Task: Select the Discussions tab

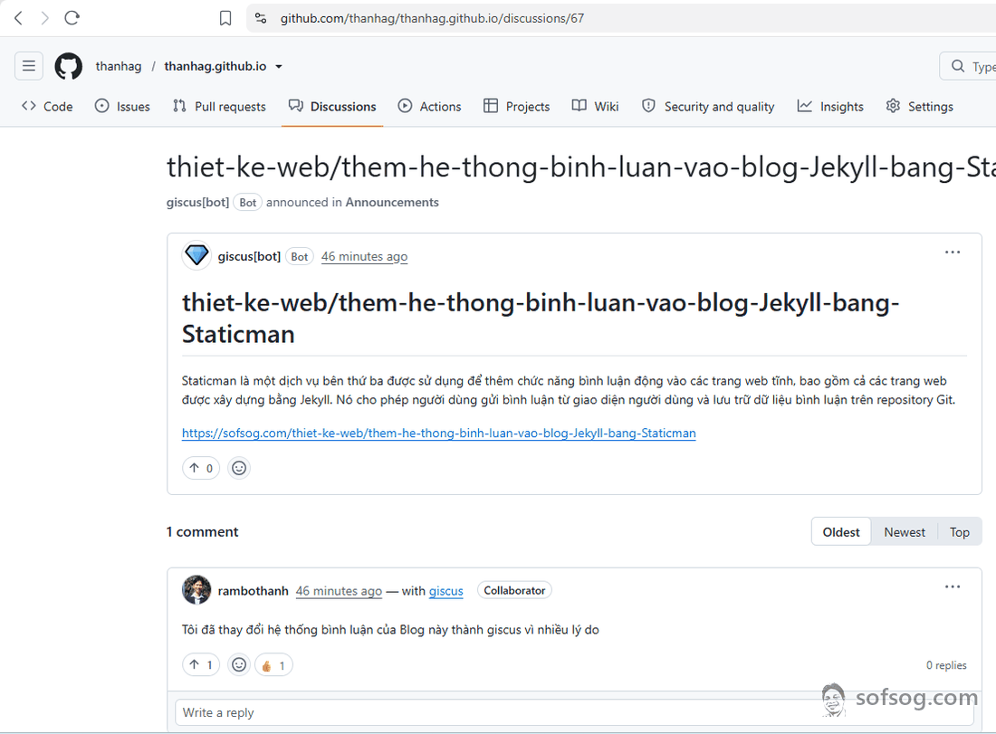Action: click(x=332, y=106)
